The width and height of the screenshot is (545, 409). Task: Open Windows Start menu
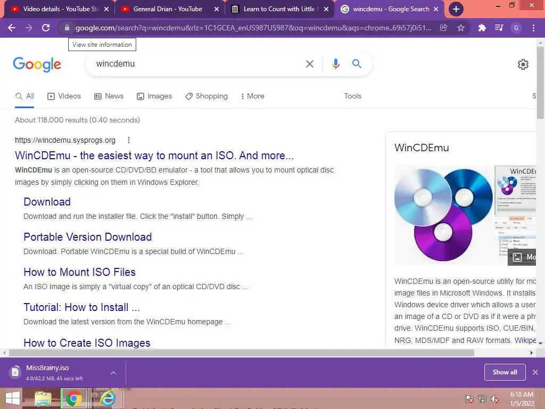pyautogui.click(x=13, y=398)
